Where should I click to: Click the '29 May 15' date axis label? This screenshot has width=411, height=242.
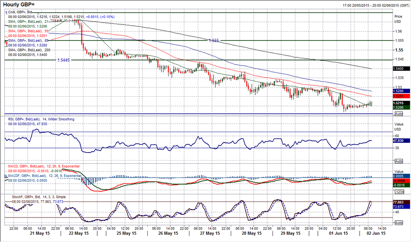click(291, 233)
